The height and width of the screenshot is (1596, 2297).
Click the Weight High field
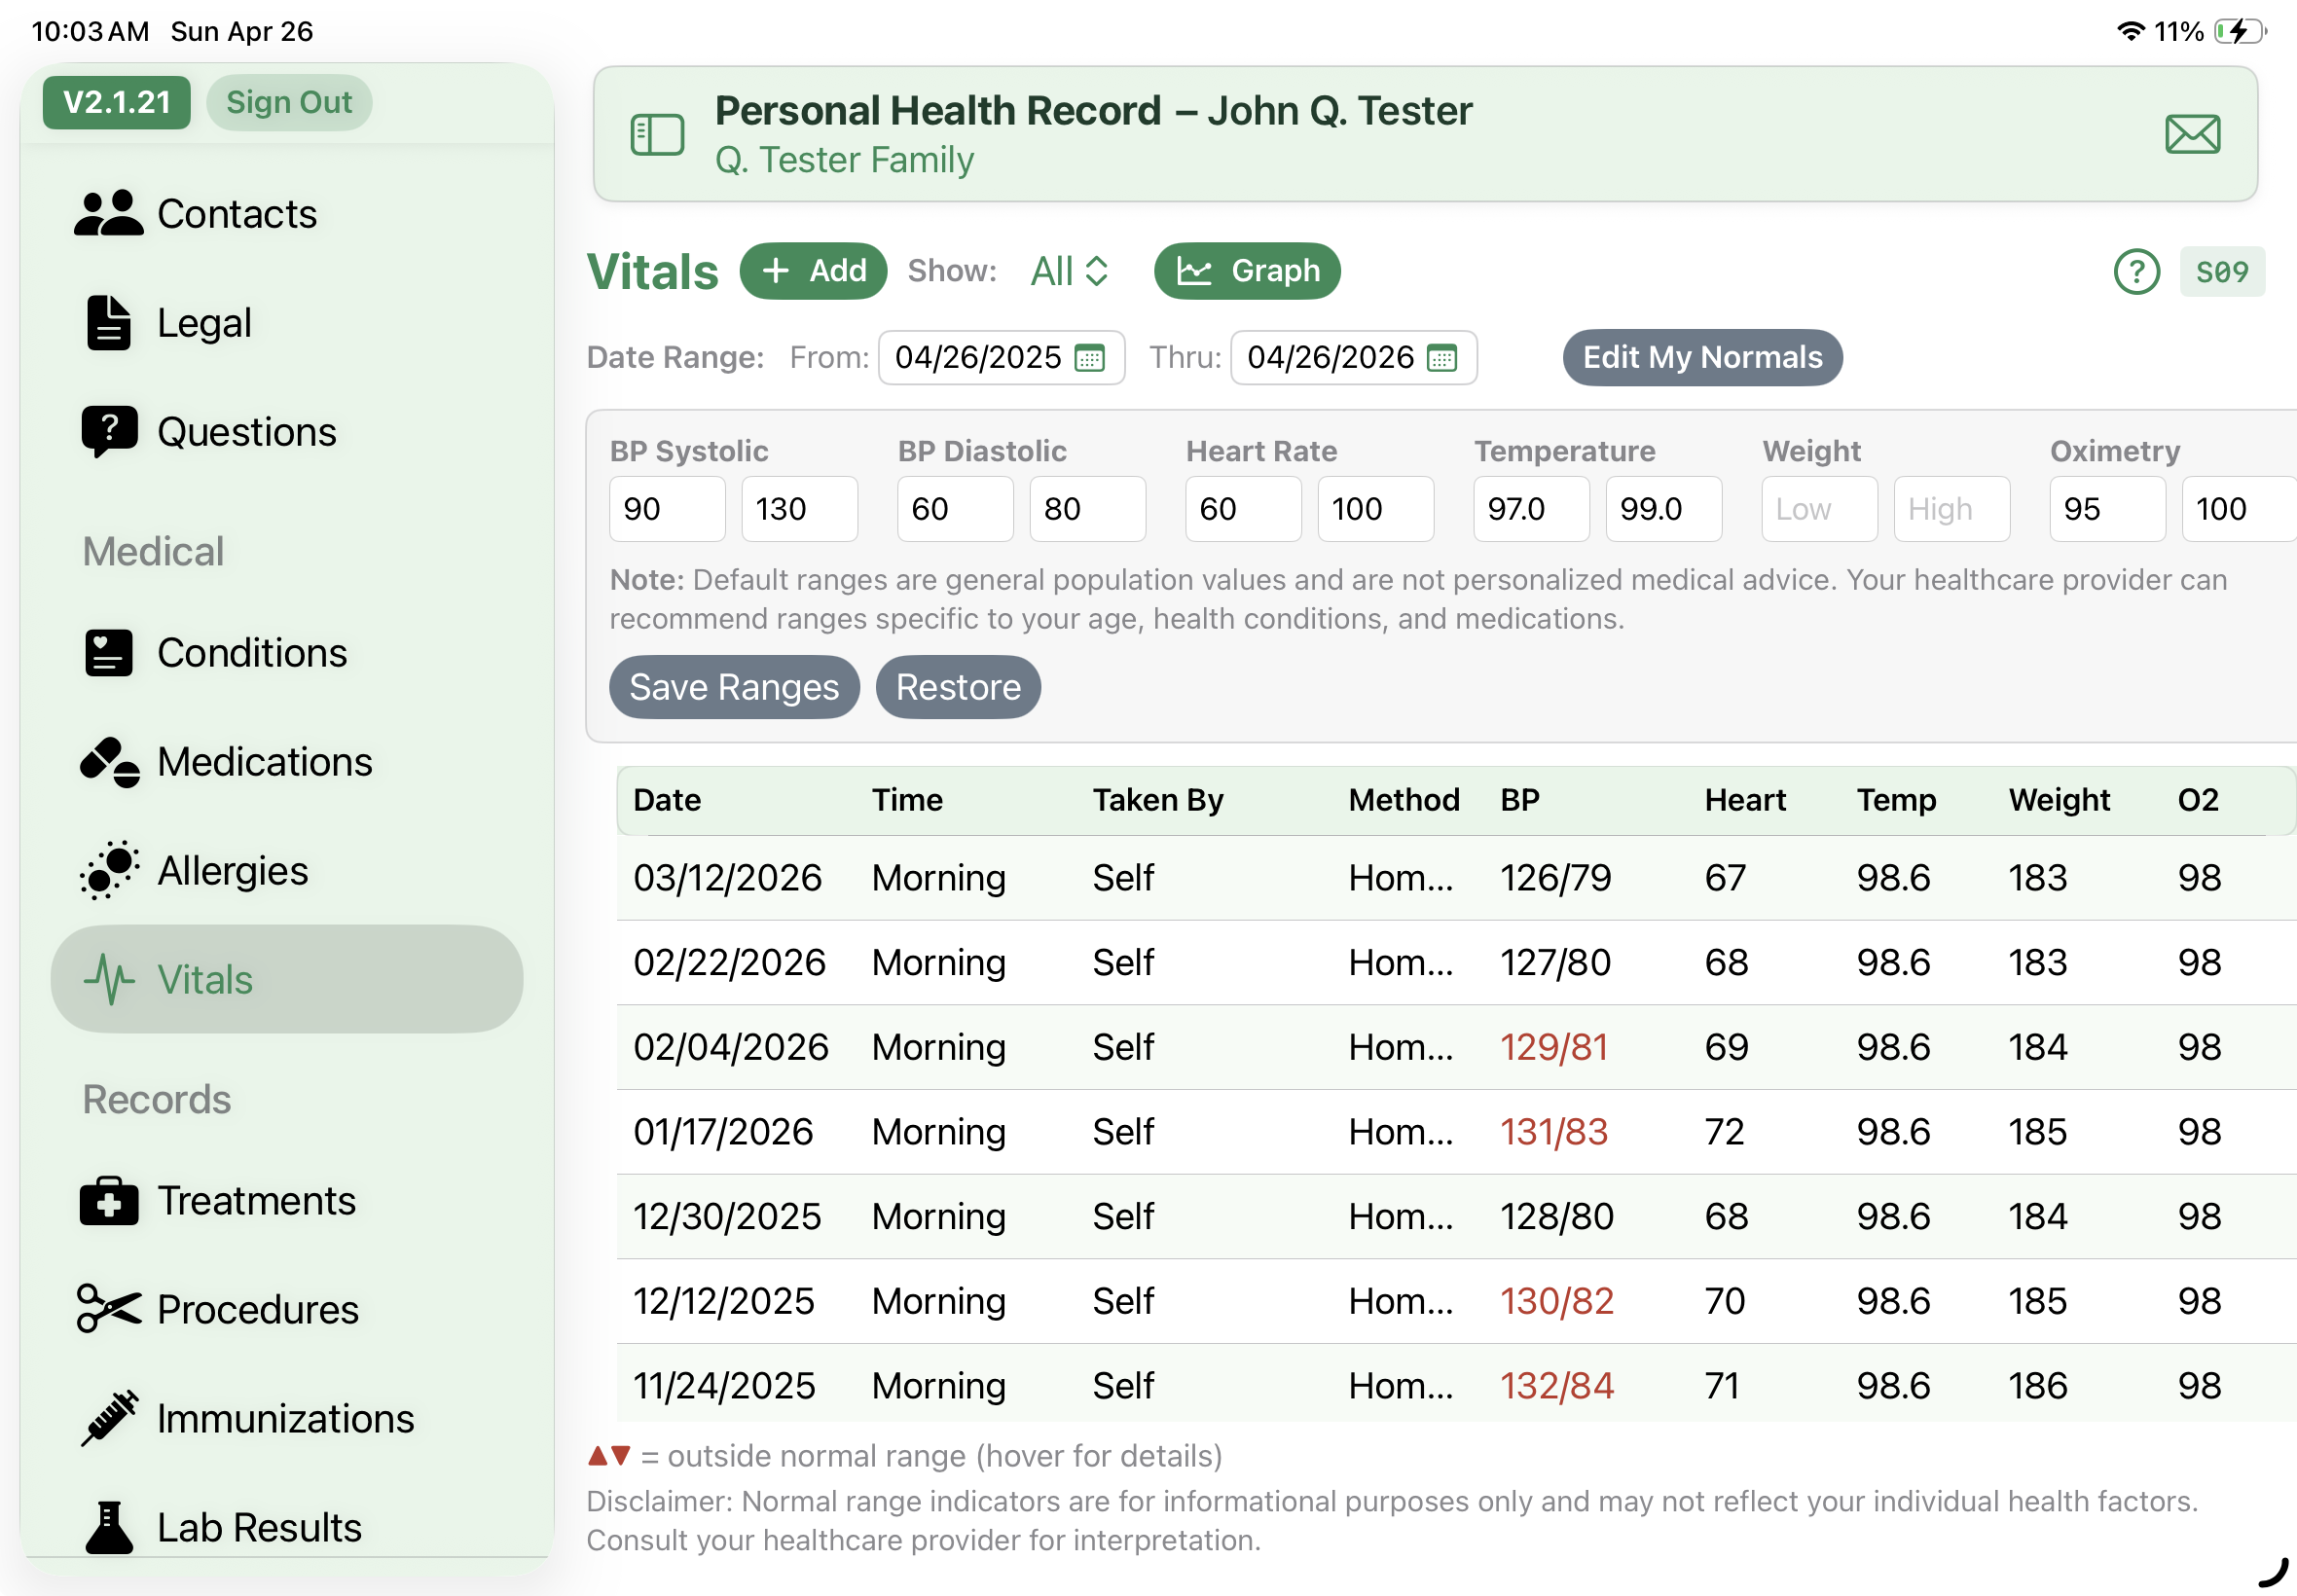click(1951, 509)
